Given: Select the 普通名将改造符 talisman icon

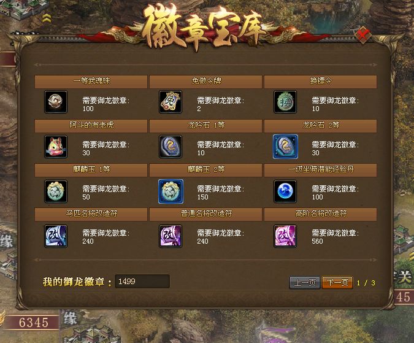Looking at the screenshot, I should [x=171, y=236].
